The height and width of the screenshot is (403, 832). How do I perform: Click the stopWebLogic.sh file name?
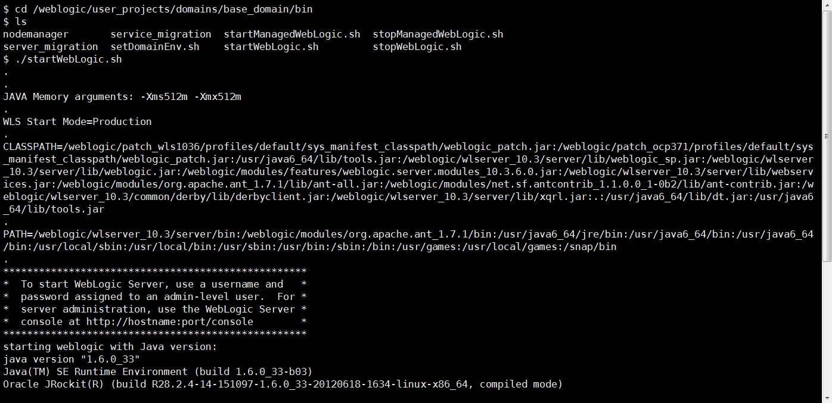417,47
